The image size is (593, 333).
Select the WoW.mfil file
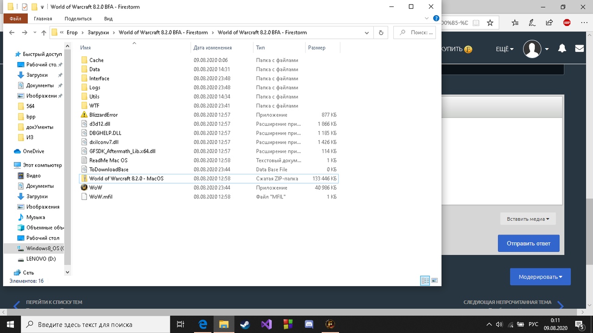(x=101, y=197)
